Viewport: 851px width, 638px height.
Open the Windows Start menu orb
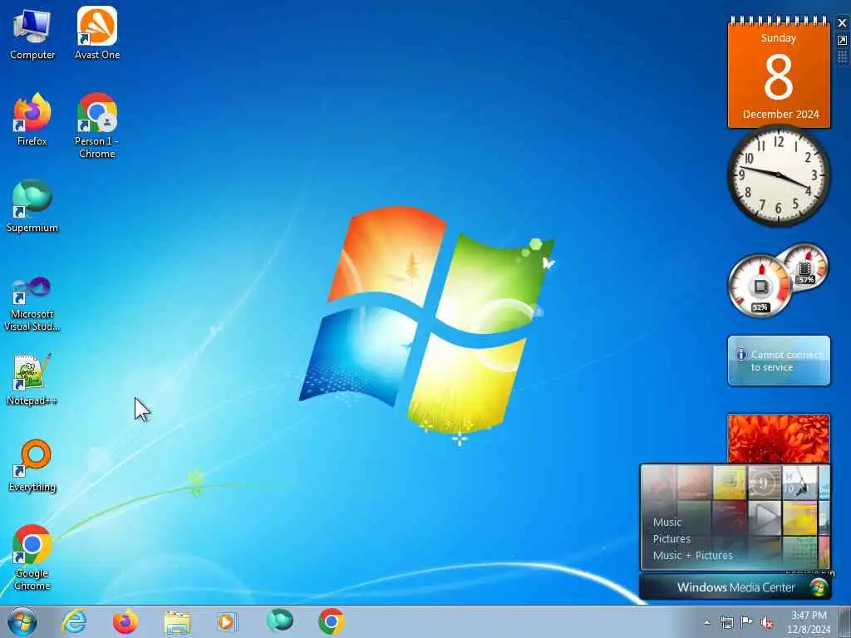coord(22,621)
